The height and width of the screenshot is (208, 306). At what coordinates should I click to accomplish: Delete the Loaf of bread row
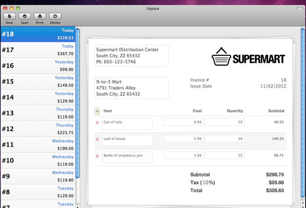(x=97, y=139)
